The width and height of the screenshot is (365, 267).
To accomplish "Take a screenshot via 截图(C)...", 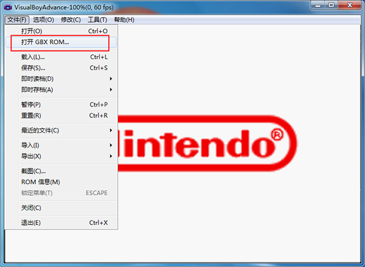I will click(x=33, y=171).
